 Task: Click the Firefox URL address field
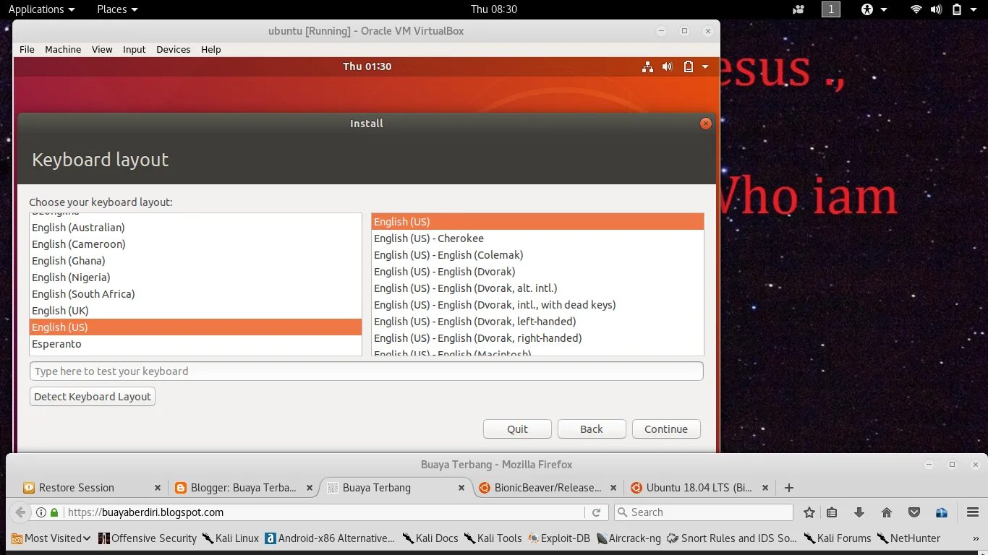324,512
